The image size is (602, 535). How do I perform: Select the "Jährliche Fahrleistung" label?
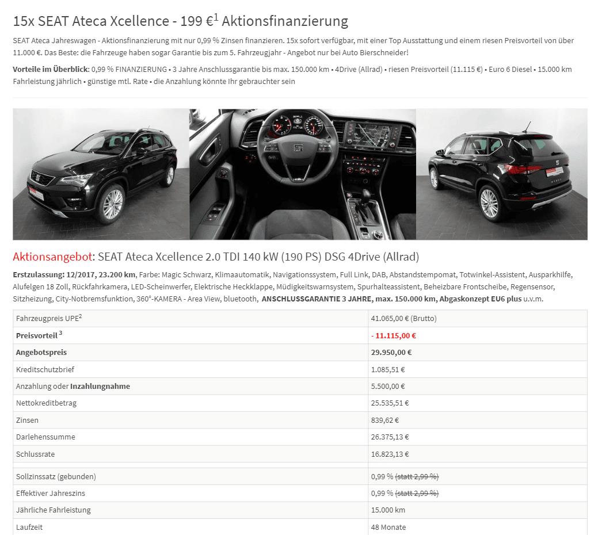point(54,510)
